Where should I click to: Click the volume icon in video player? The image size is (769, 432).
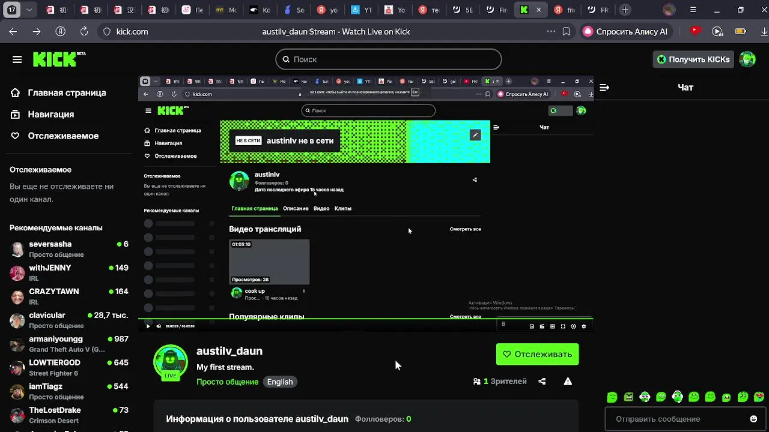pyautogui.click(x=159, y=326)
